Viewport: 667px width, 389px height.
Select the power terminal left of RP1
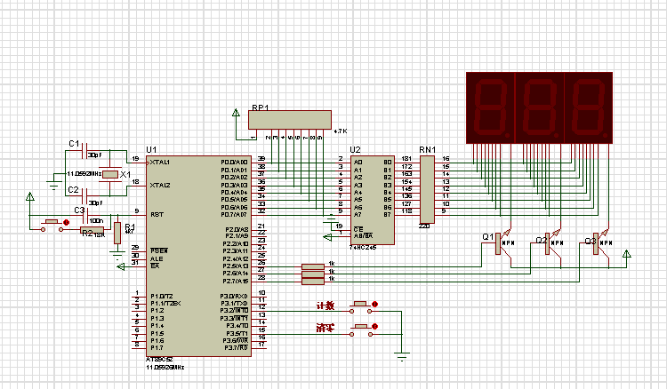tap(236, 113)
